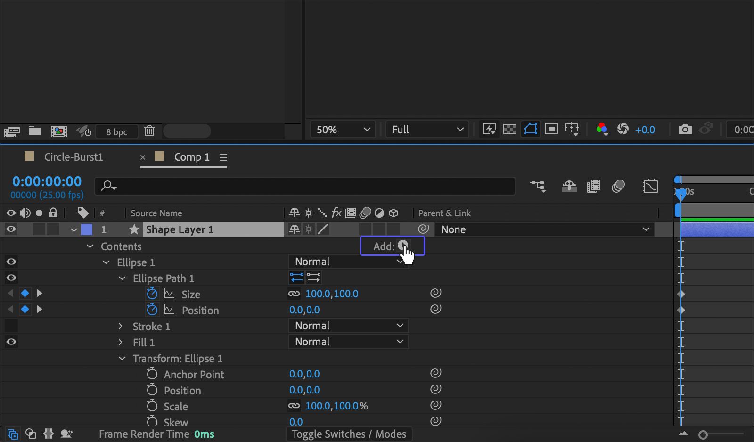The width and height of the screenshot is (754, 442).
Task: Toggle the transparency grid in the viewer
Action: (x=510, y=129)
